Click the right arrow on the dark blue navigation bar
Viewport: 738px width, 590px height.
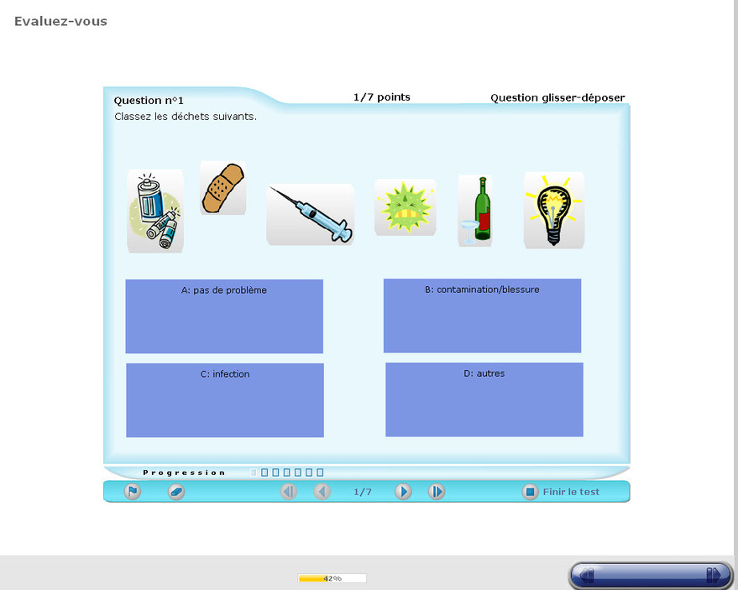[x=713, y=575]
